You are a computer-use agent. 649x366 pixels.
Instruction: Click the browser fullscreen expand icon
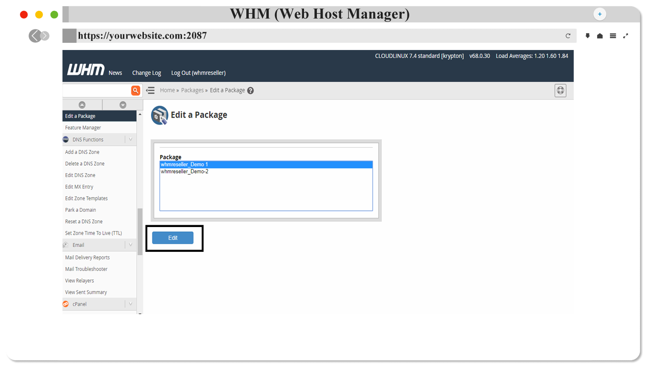click(626, 36)
